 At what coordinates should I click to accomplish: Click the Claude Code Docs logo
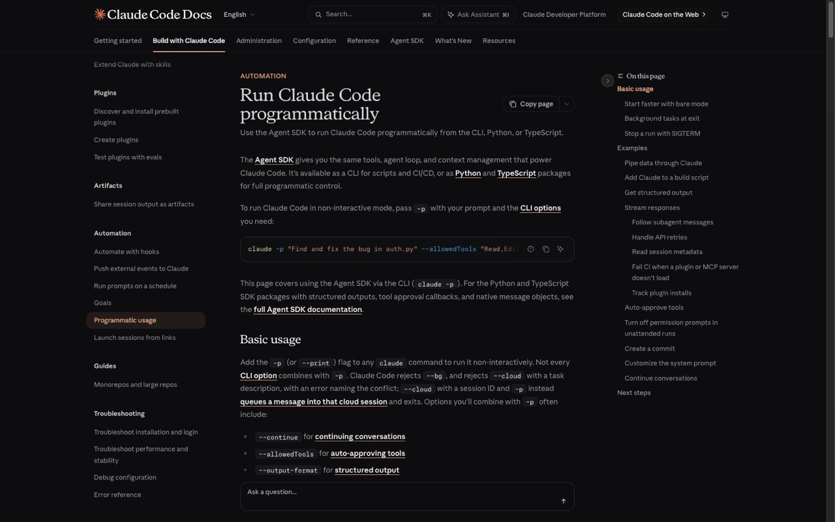pos(153,14)
